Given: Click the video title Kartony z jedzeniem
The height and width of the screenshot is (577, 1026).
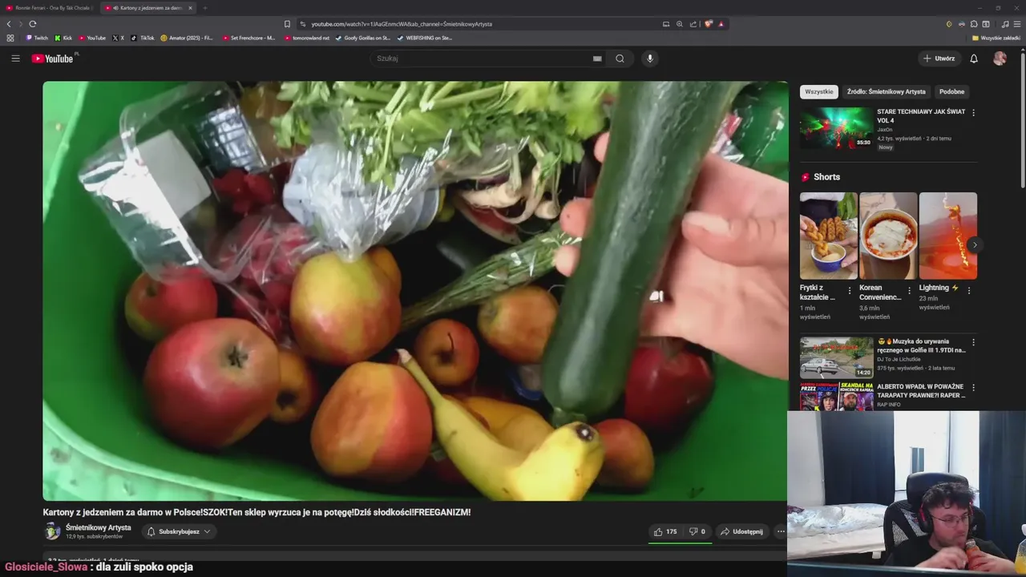Looking at the screenshot, I should point(256,512).
